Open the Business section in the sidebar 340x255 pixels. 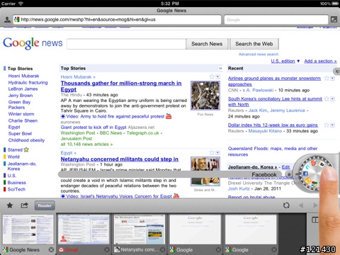coord(16,183)
